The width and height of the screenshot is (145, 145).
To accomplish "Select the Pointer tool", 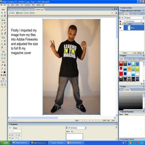I will pyautogui.click(x=2, y=13).
